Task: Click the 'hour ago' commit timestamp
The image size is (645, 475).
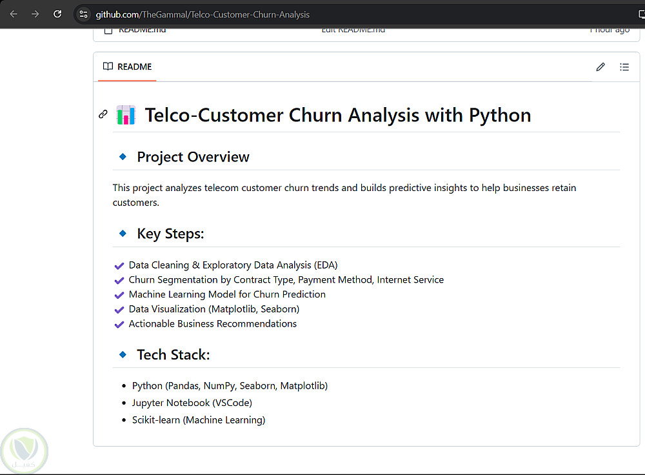Action: 609,30
